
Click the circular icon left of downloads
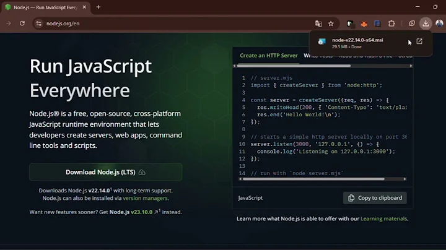click(x=411, y=24)
